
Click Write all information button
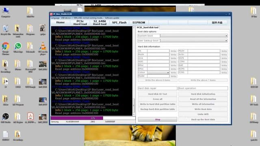pos(203,104)
